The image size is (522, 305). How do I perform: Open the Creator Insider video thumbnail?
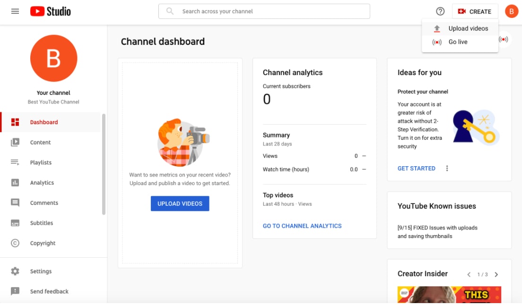[x=449, y=295]
